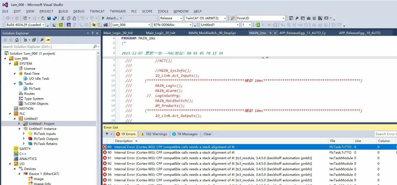Open the Build 4024.29 version dropdown
This screenshot has width=397, height=185.
click(x=25, y=25)
